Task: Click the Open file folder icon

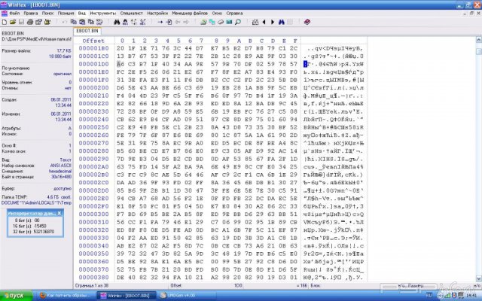Action: 13,22
